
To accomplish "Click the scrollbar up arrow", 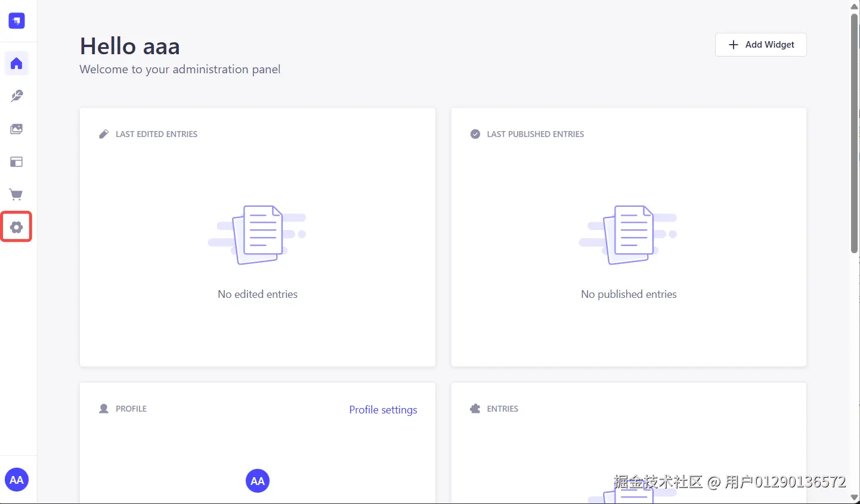I will tap(855, 6).
